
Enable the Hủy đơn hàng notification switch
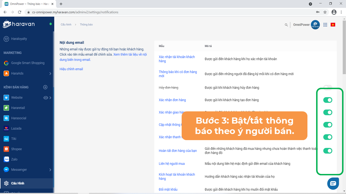(327, 87)
